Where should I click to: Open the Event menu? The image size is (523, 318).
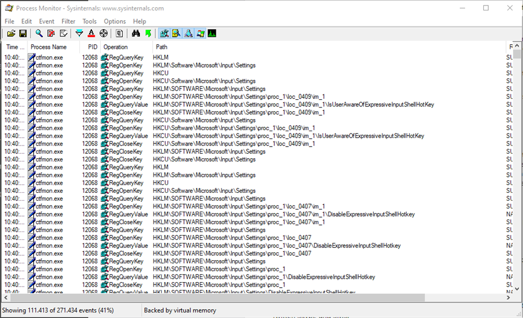46,21
